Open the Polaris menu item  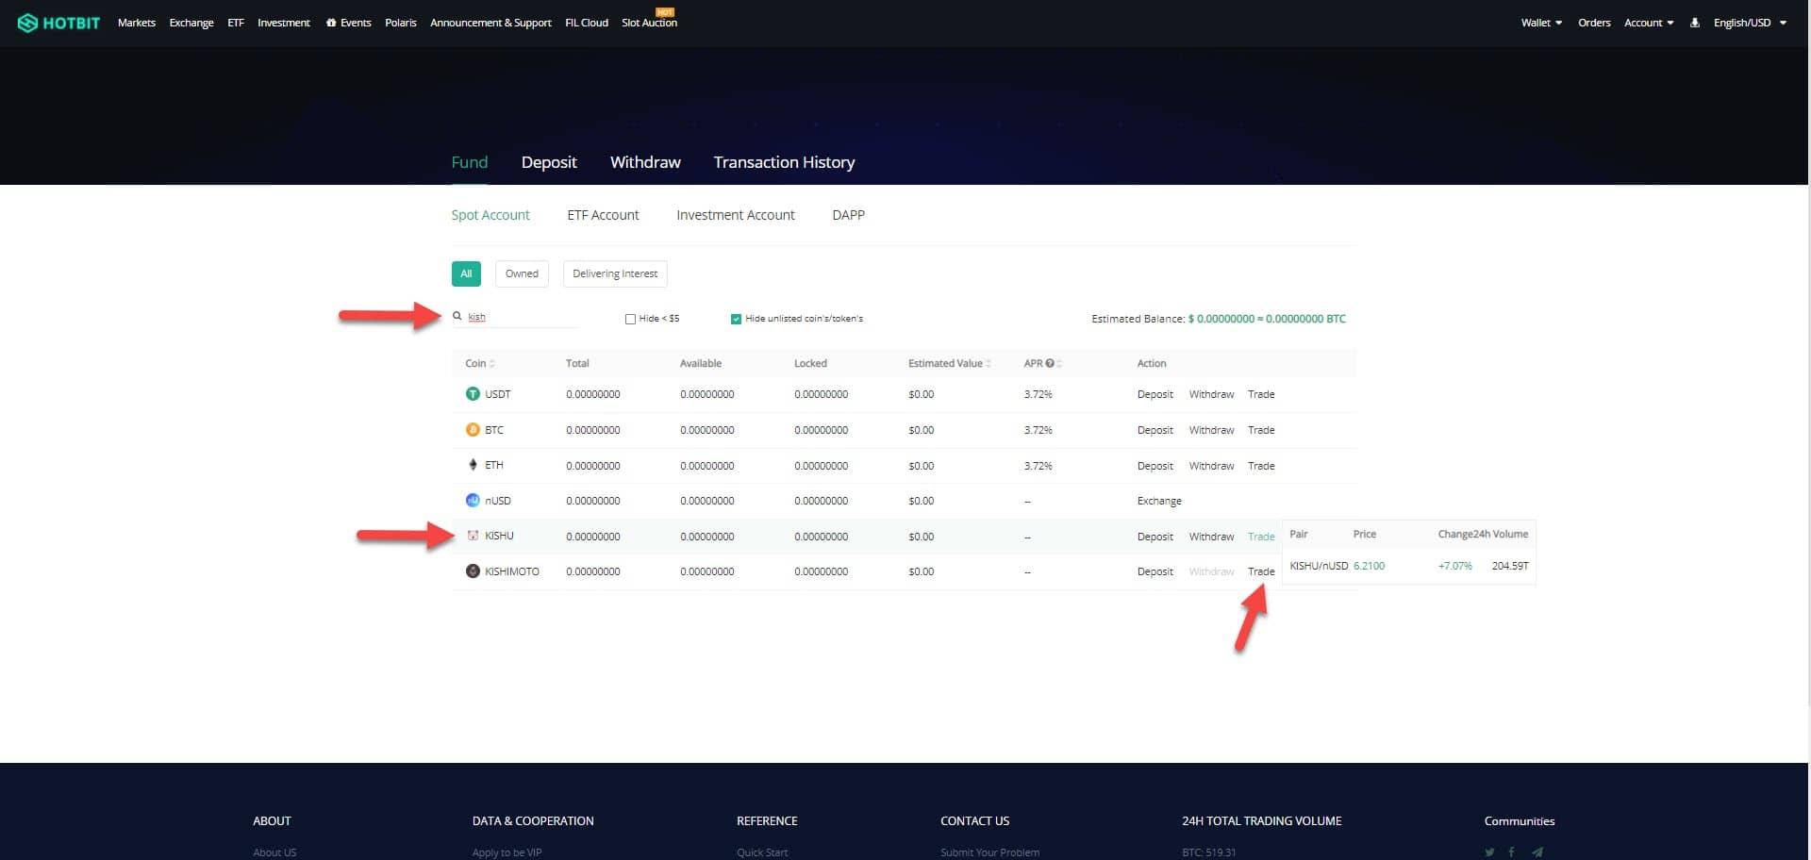[401, 23]
